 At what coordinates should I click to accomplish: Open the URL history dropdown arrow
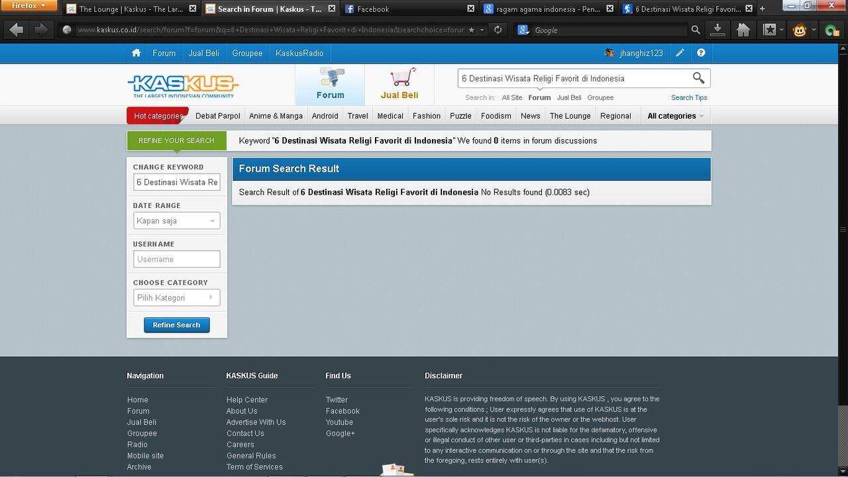point(482,30)
